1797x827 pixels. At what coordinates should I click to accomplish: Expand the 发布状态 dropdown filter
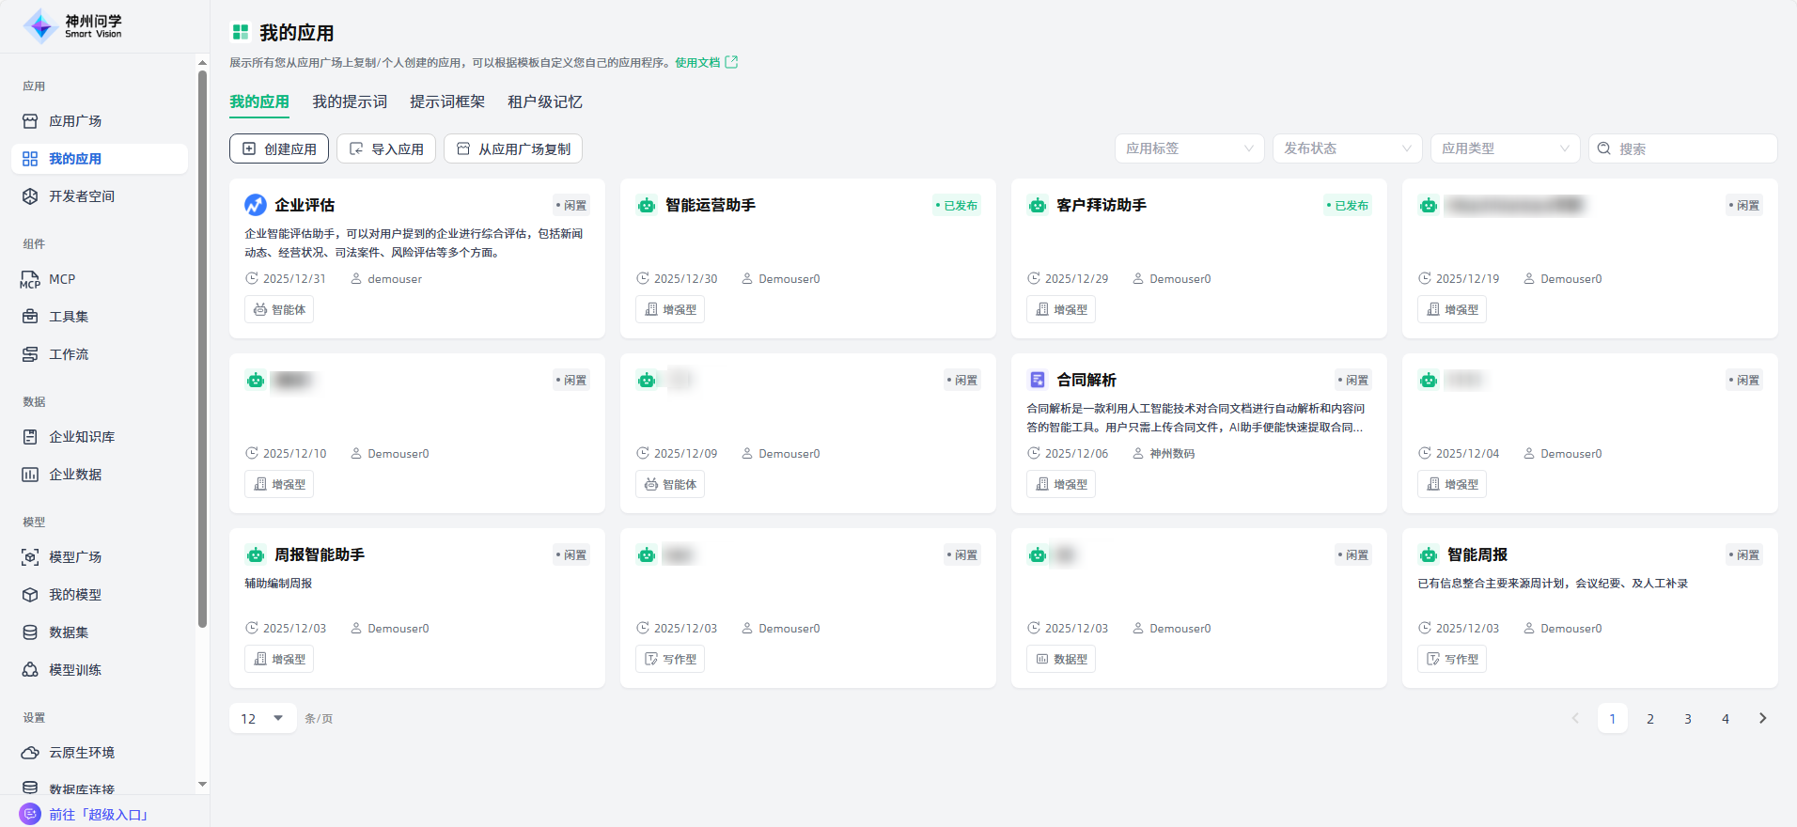pyautogui.click(x=1347, y=148)
